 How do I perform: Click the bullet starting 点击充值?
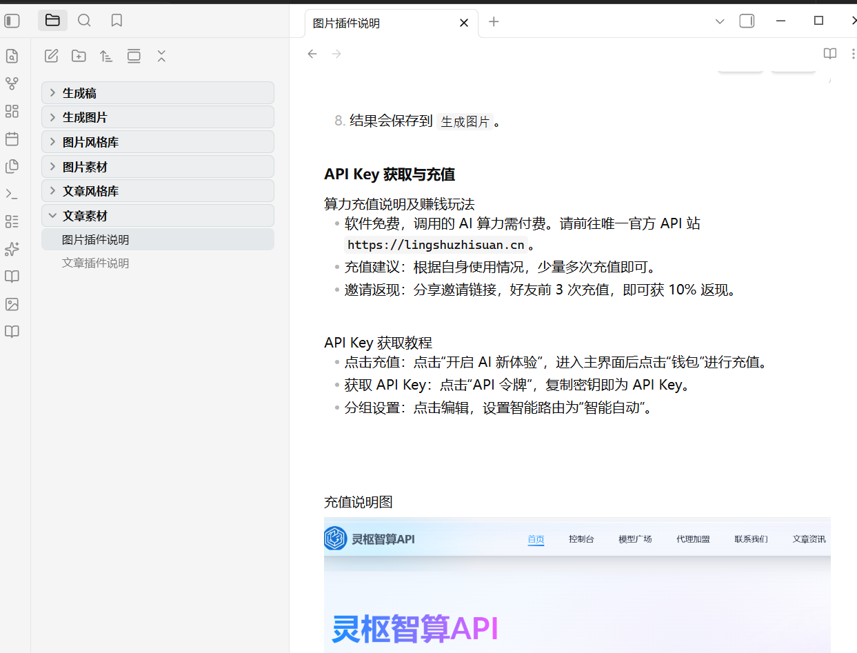pyautogui.click(x=556, y=362)
